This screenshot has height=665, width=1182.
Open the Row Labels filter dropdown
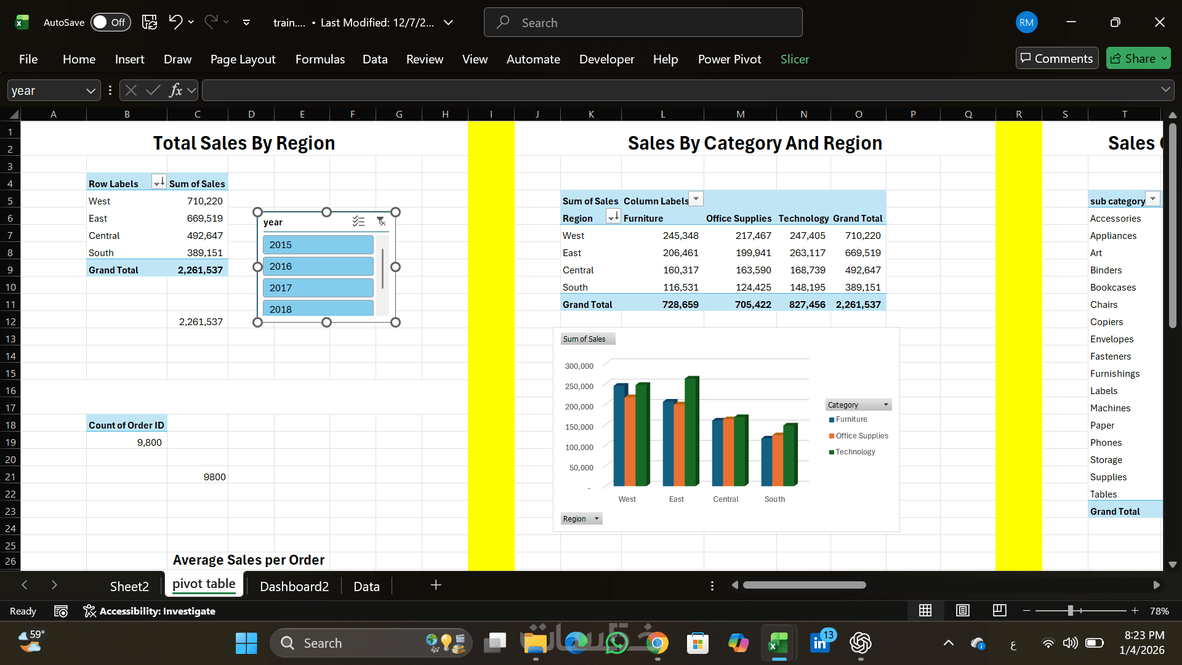pos(158,182)
